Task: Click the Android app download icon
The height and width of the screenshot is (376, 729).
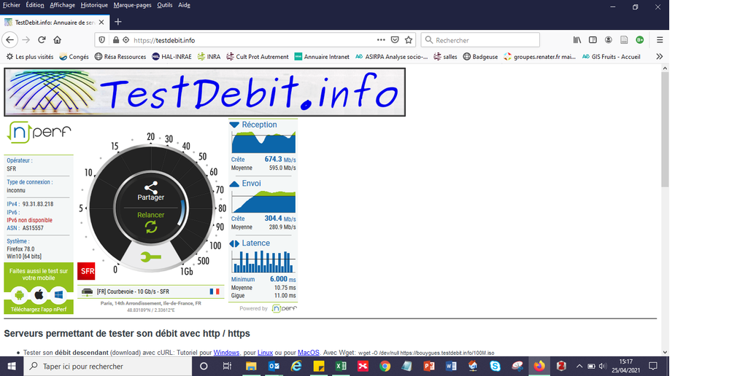Action: coord(20,295)
